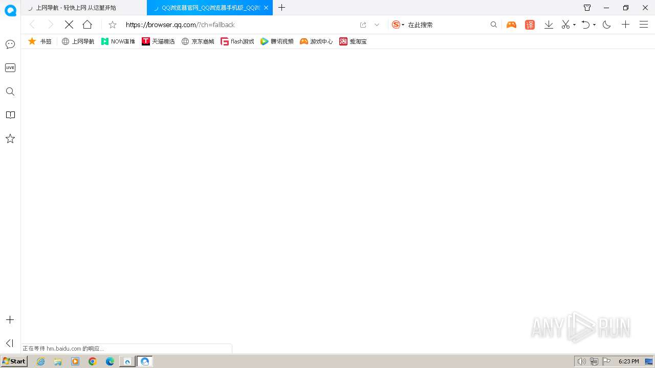Open a new tab
Screen dimensions: 655x368
pos(282,8)
